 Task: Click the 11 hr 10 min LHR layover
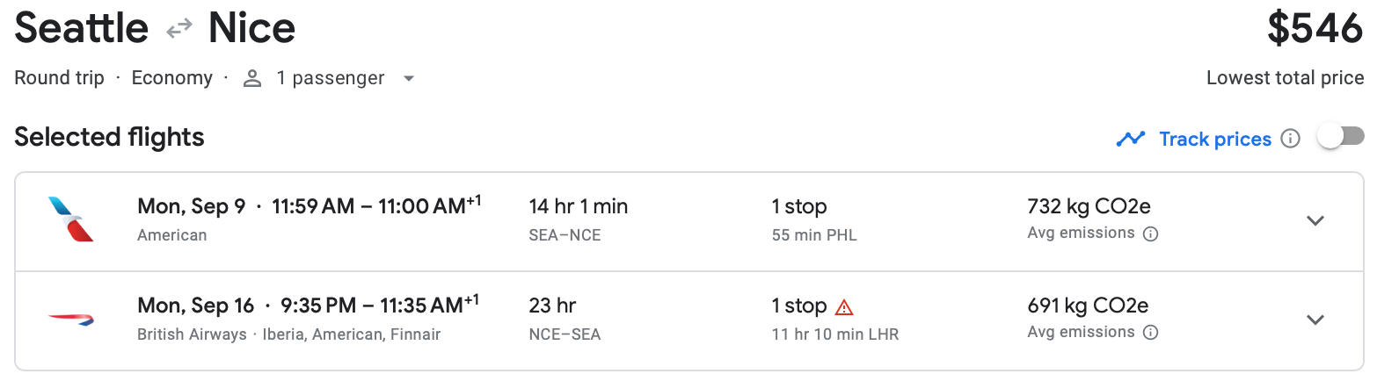834,334
